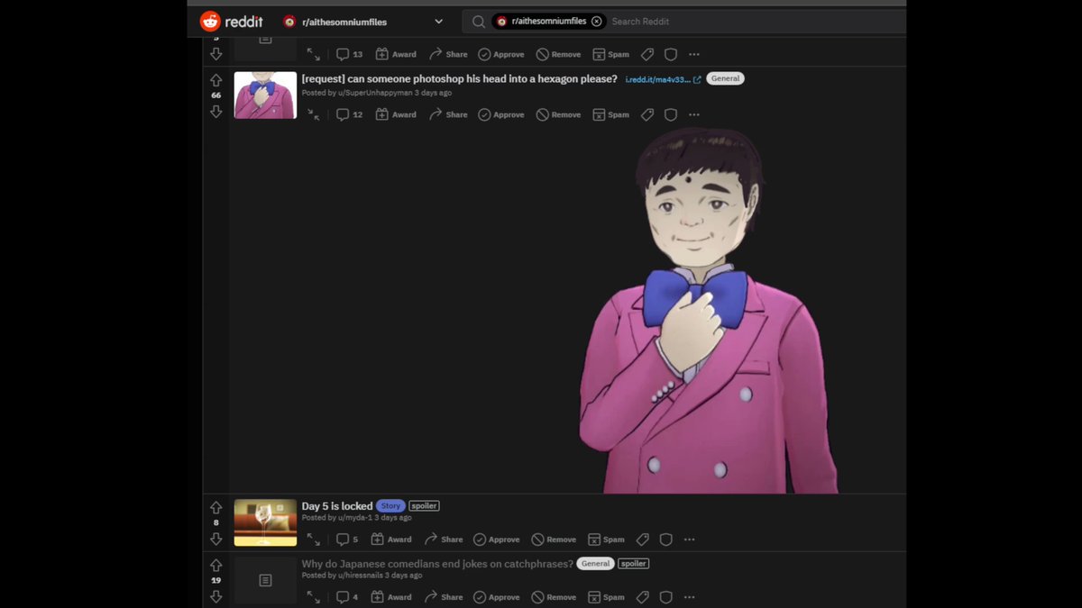Image resolution: width=1082 pixels, height=608 pixels.
Task: Approve the "Day 5 is locked" post
Action: (497, 540)
